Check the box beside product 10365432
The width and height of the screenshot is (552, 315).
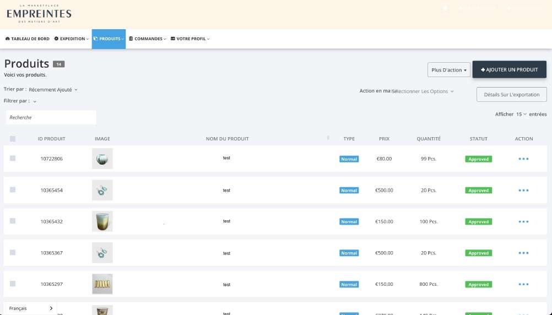pyautogui.click(x=13, y=221)
